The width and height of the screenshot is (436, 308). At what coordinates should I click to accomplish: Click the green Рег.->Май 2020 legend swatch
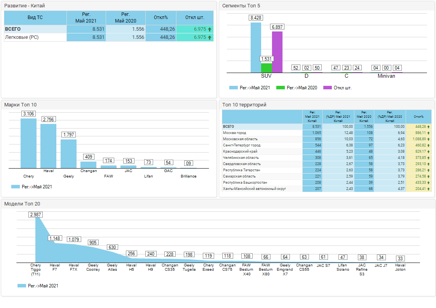[280, 87]
